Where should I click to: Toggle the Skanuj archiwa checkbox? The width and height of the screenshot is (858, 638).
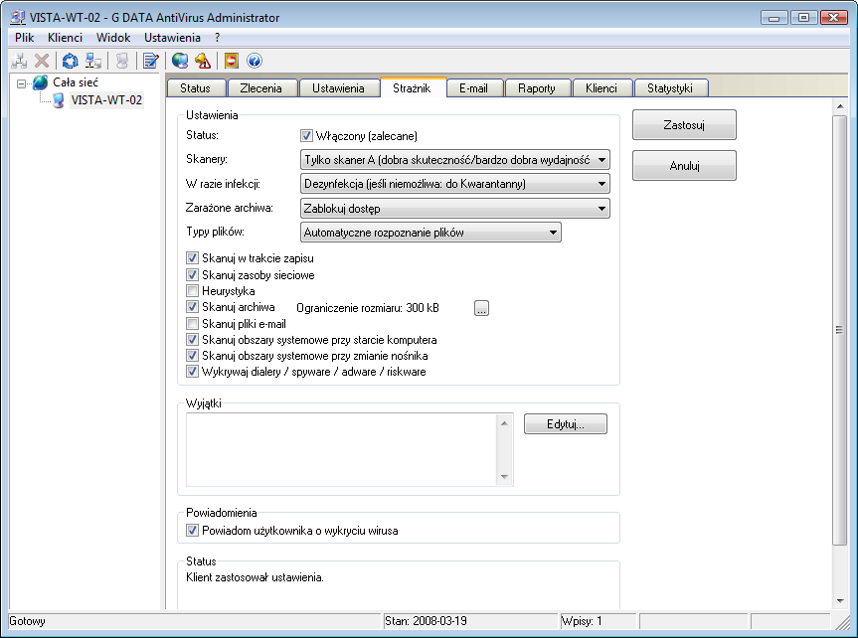(x=192, y=307)
